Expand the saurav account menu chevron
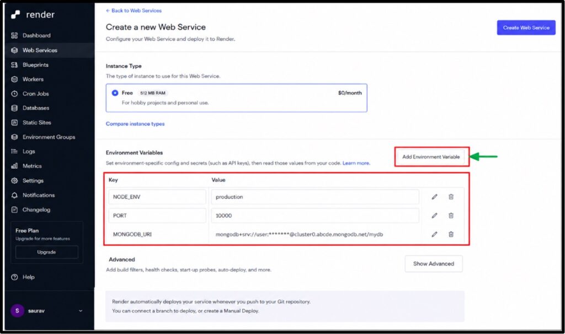Image resolution: width=565 pixels, height=334 pixels. (x=81, y=311)
